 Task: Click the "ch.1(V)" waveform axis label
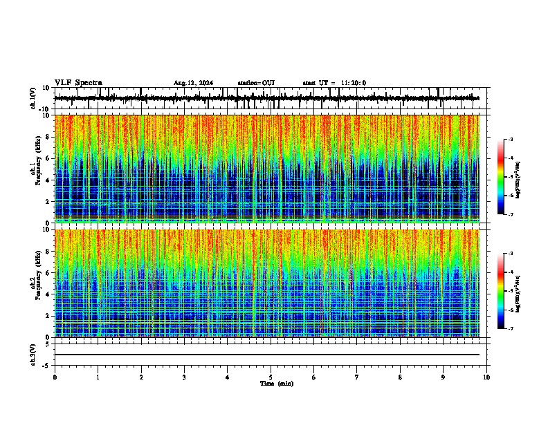(x=33, y=98)
